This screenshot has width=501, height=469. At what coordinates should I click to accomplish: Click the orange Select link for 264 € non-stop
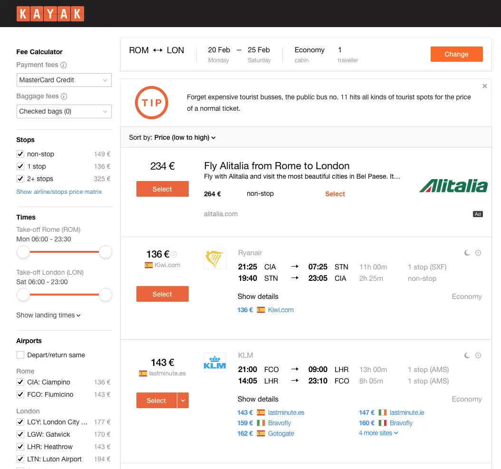335,194
